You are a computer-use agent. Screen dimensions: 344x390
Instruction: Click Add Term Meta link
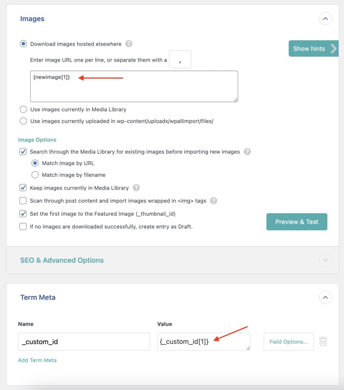[x=37, y=360]
